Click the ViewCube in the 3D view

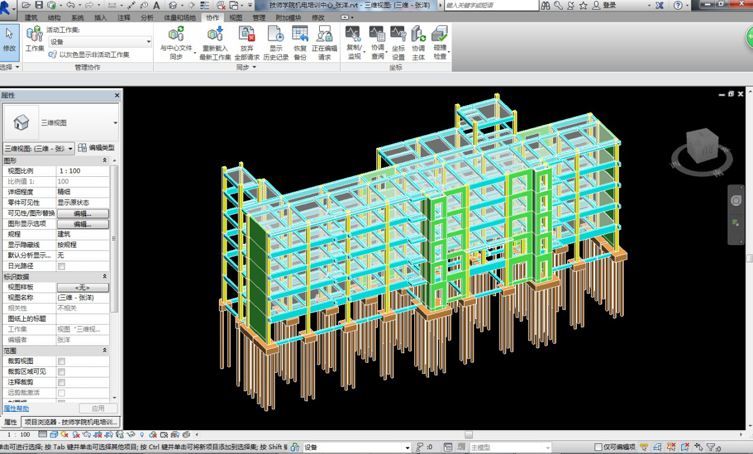pyautogui.click(x=703, y=145)
